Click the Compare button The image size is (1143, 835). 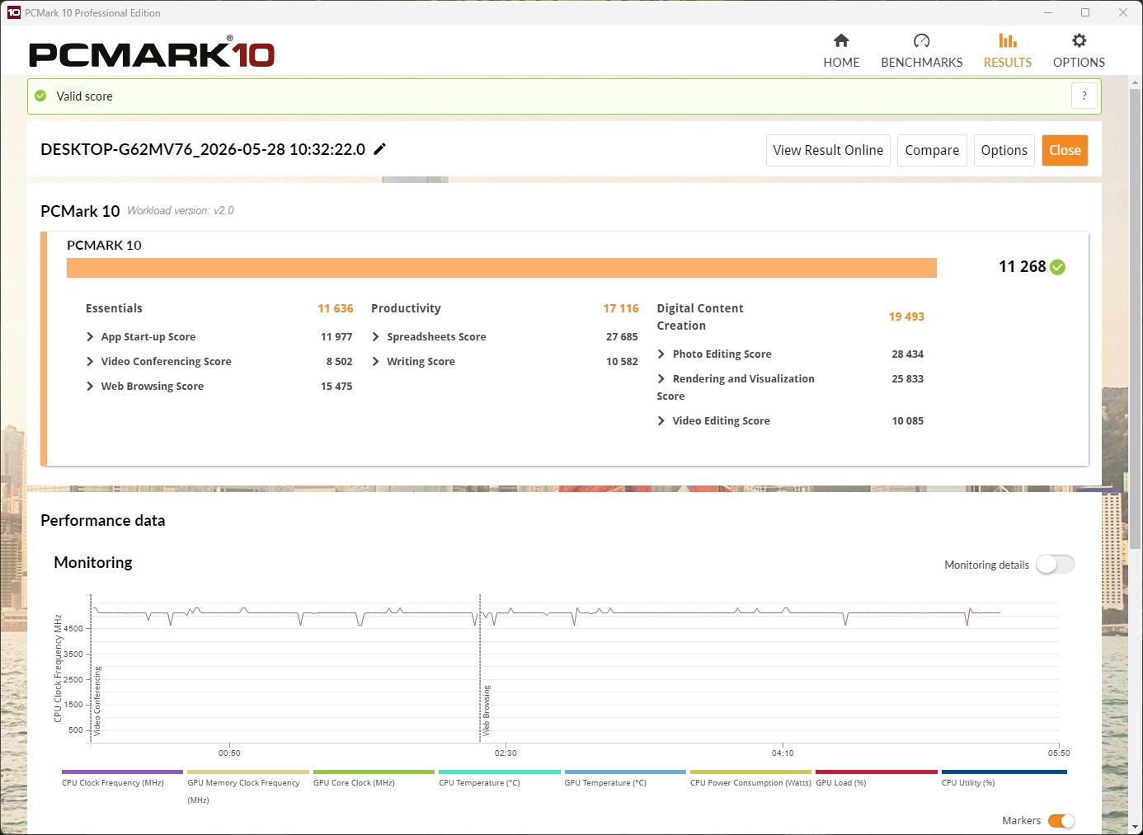tap(932, 150)
